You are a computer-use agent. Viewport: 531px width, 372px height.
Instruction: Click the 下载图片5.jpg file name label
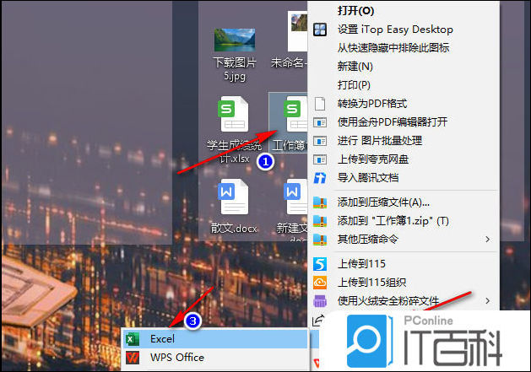[235, 69]
